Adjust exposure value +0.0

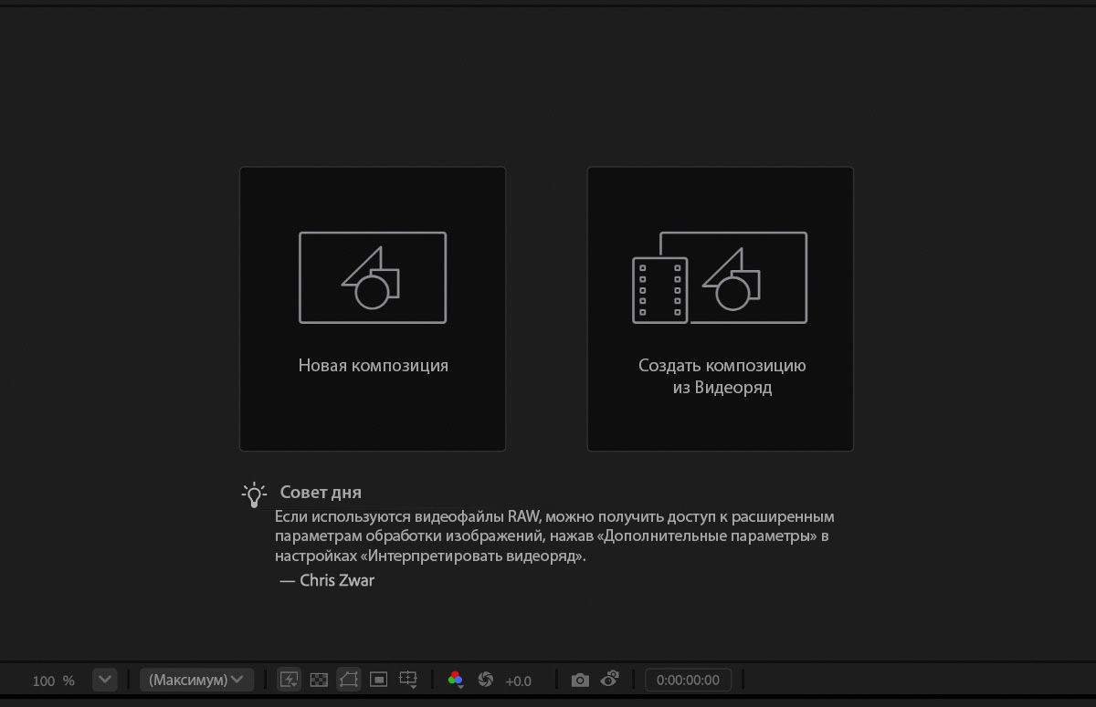point(518,681)
